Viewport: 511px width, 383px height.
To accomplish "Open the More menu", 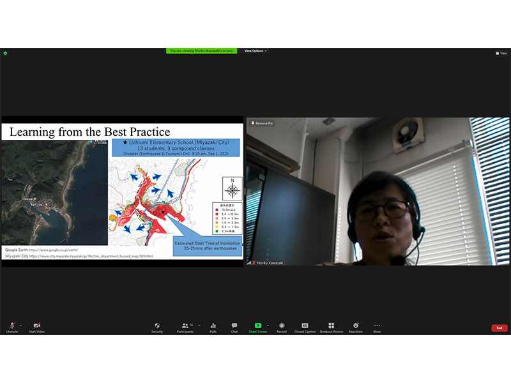I will pyautogui.click(x=377, y=327).
